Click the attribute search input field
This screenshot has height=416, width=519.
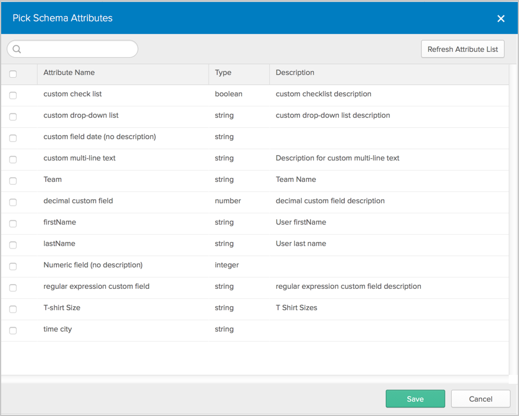click(77, 49)
